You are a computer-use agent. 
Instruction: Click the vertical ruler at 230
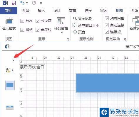tap(21, 76)
